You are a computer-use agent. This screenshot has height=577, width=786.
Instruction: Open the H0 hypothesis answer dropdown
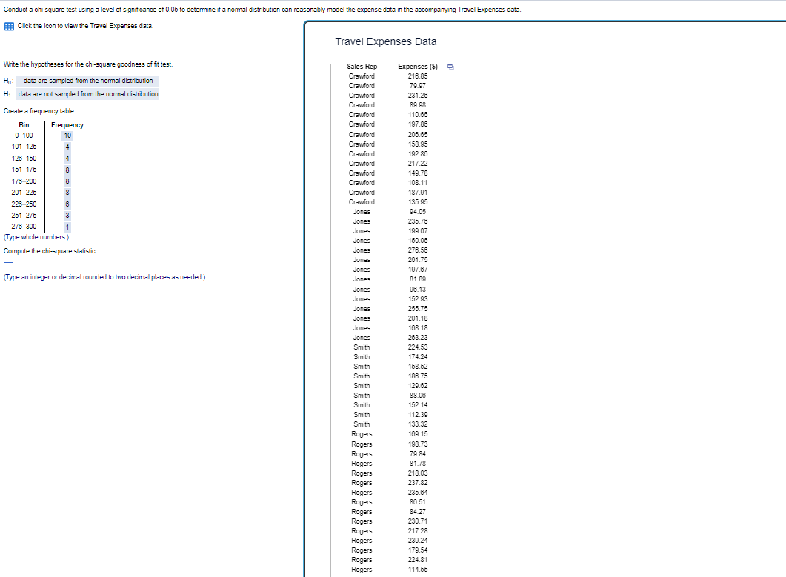point(87,80)
